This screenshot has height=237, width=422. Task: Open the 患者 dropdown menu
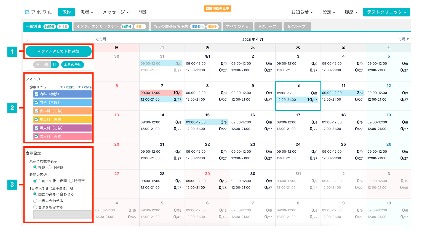[87, 12]
